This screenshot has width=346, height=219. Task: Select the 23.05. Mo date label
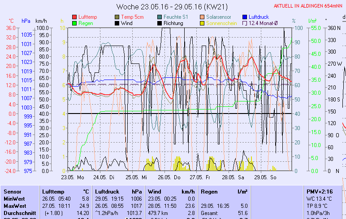pos(73,177)
